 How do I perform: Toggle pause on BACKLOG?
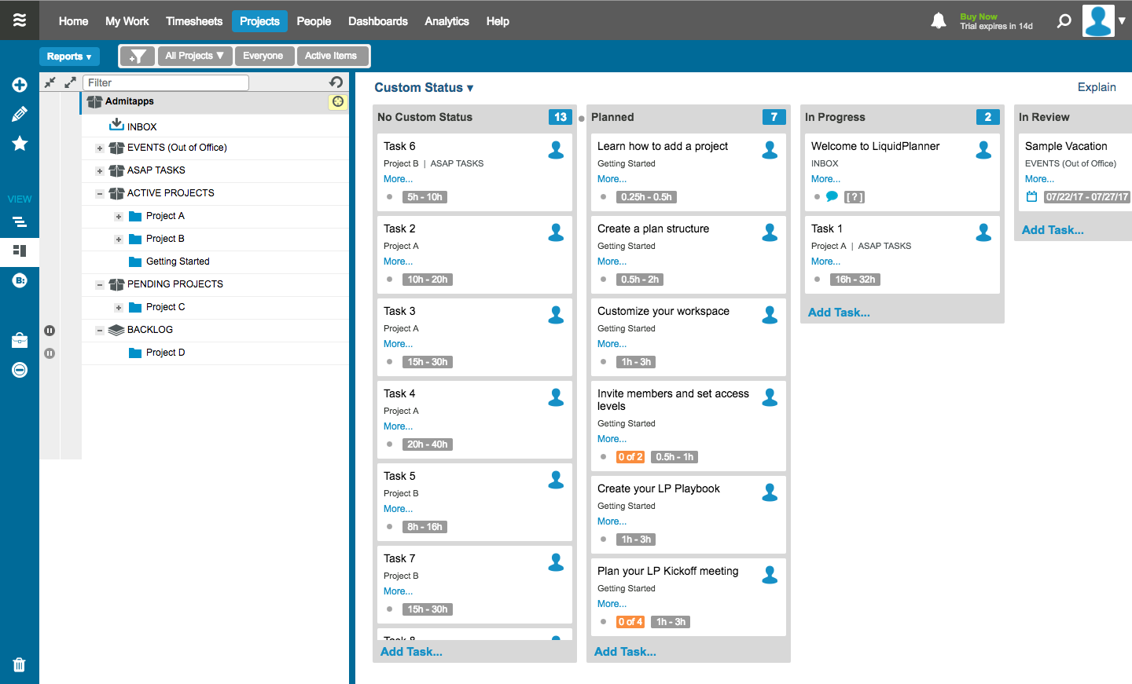pos(50,353)
